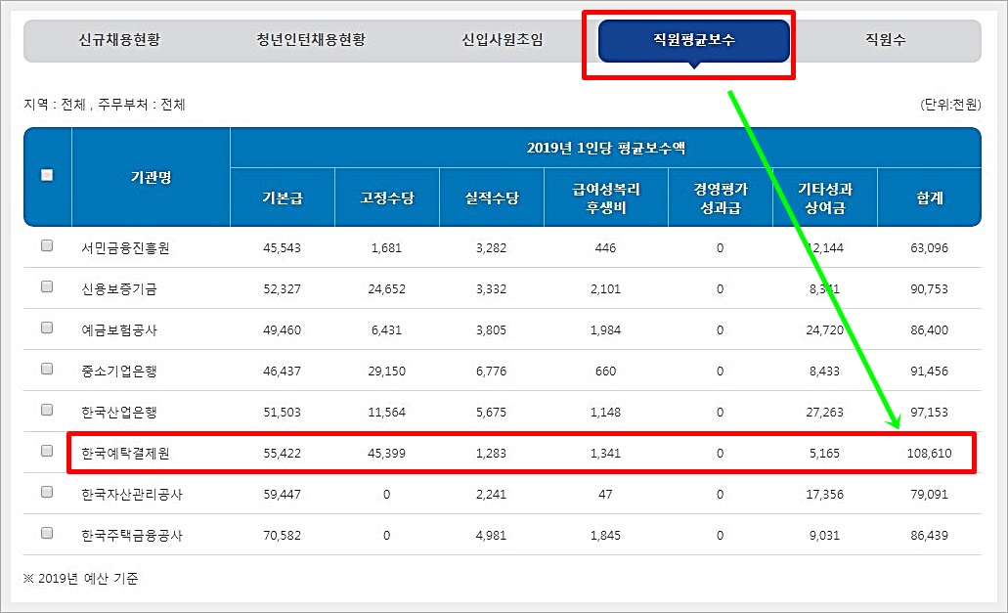Click the 45,543 base pay cell
Image resolution: width=1008 pixels, height=613 pixels.
point(282,248)
